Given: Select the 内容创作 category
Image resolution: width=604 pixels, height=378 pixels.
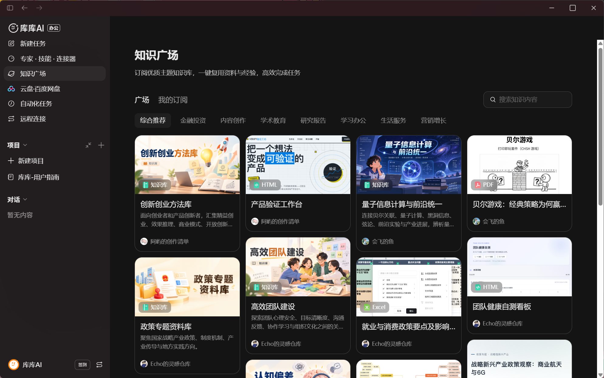Looking at the screenshot, I should 233,121.
